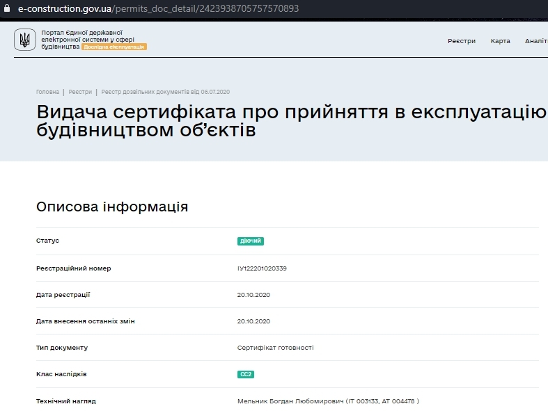Click the 'Дослідна експлуатація' orange badge
This screenshot has height=411, width=548.
pyautogui.click(x=114, y=47)
